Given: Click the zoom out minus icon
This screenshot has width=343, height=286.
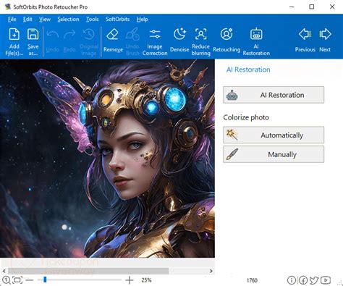Looking at the screenshot, I should tap(30, 280).
